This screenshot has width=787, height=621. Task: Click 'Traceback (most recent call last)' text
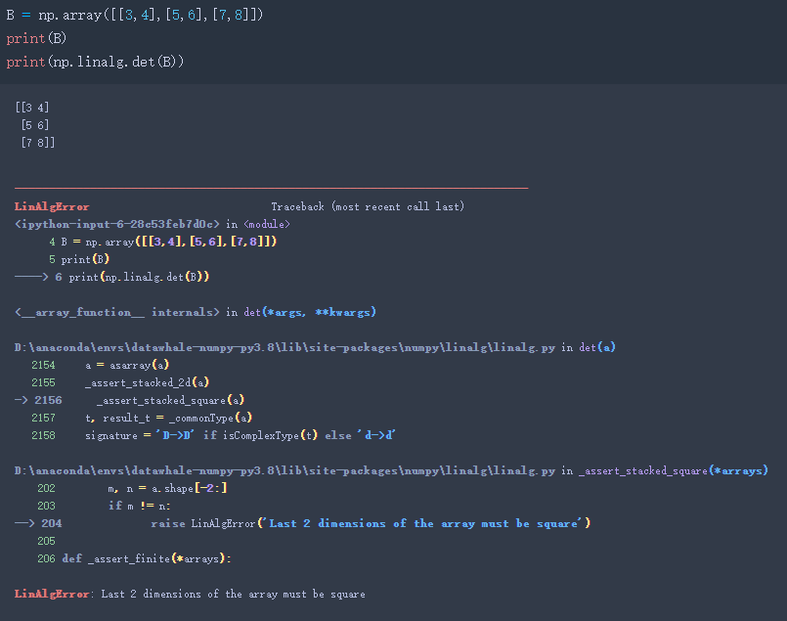(x=368, y=206)
